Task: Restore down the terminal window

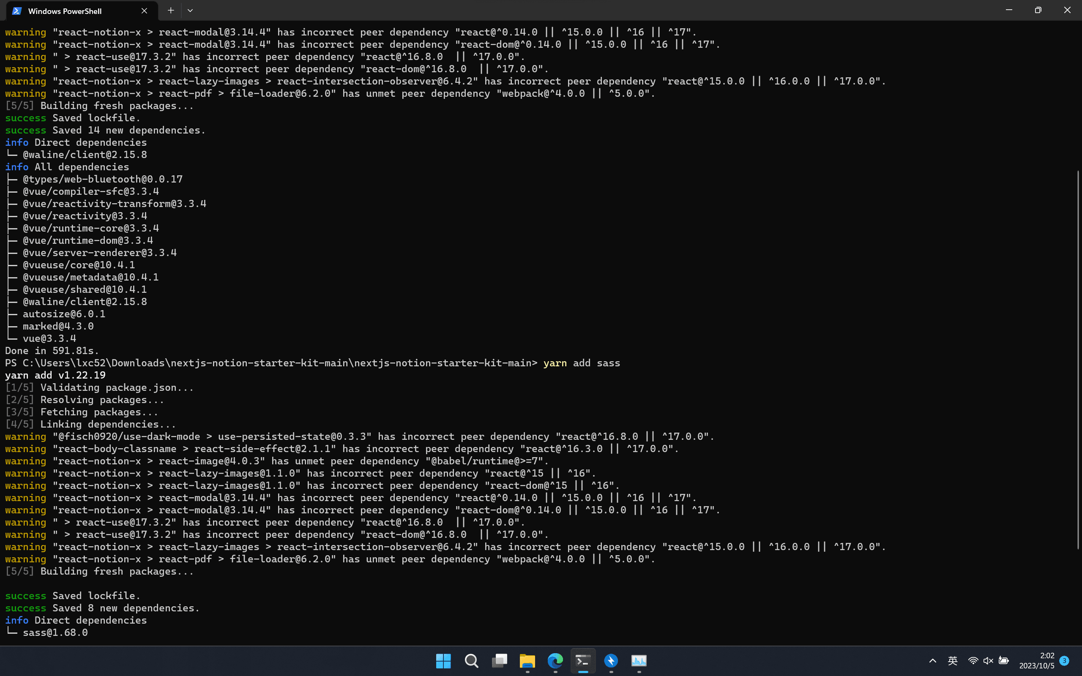Action: click(1038, 10)
